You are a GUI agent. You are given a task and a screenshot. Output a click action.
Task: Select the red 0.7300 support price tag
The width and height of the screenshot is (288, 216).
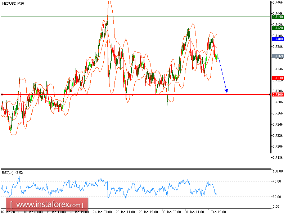tap(277, 94)
